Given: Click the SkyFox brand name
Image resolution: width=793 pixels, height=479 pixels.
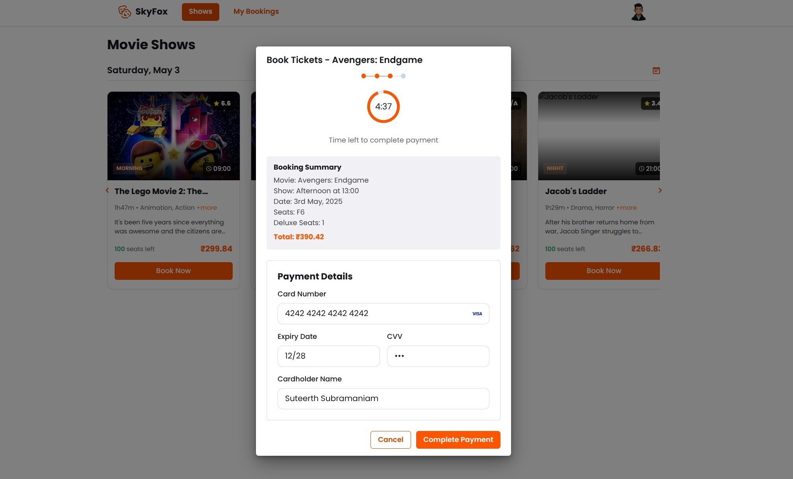Looking at the screenshot, I should [152, 12].
